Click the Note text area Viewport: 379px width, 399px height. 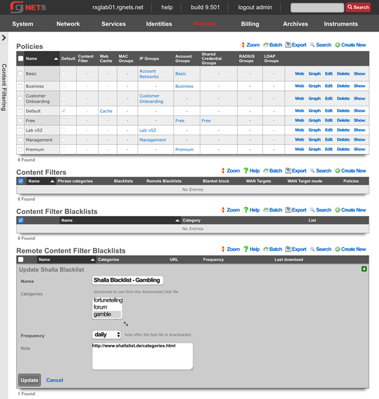tap(142, 356)
